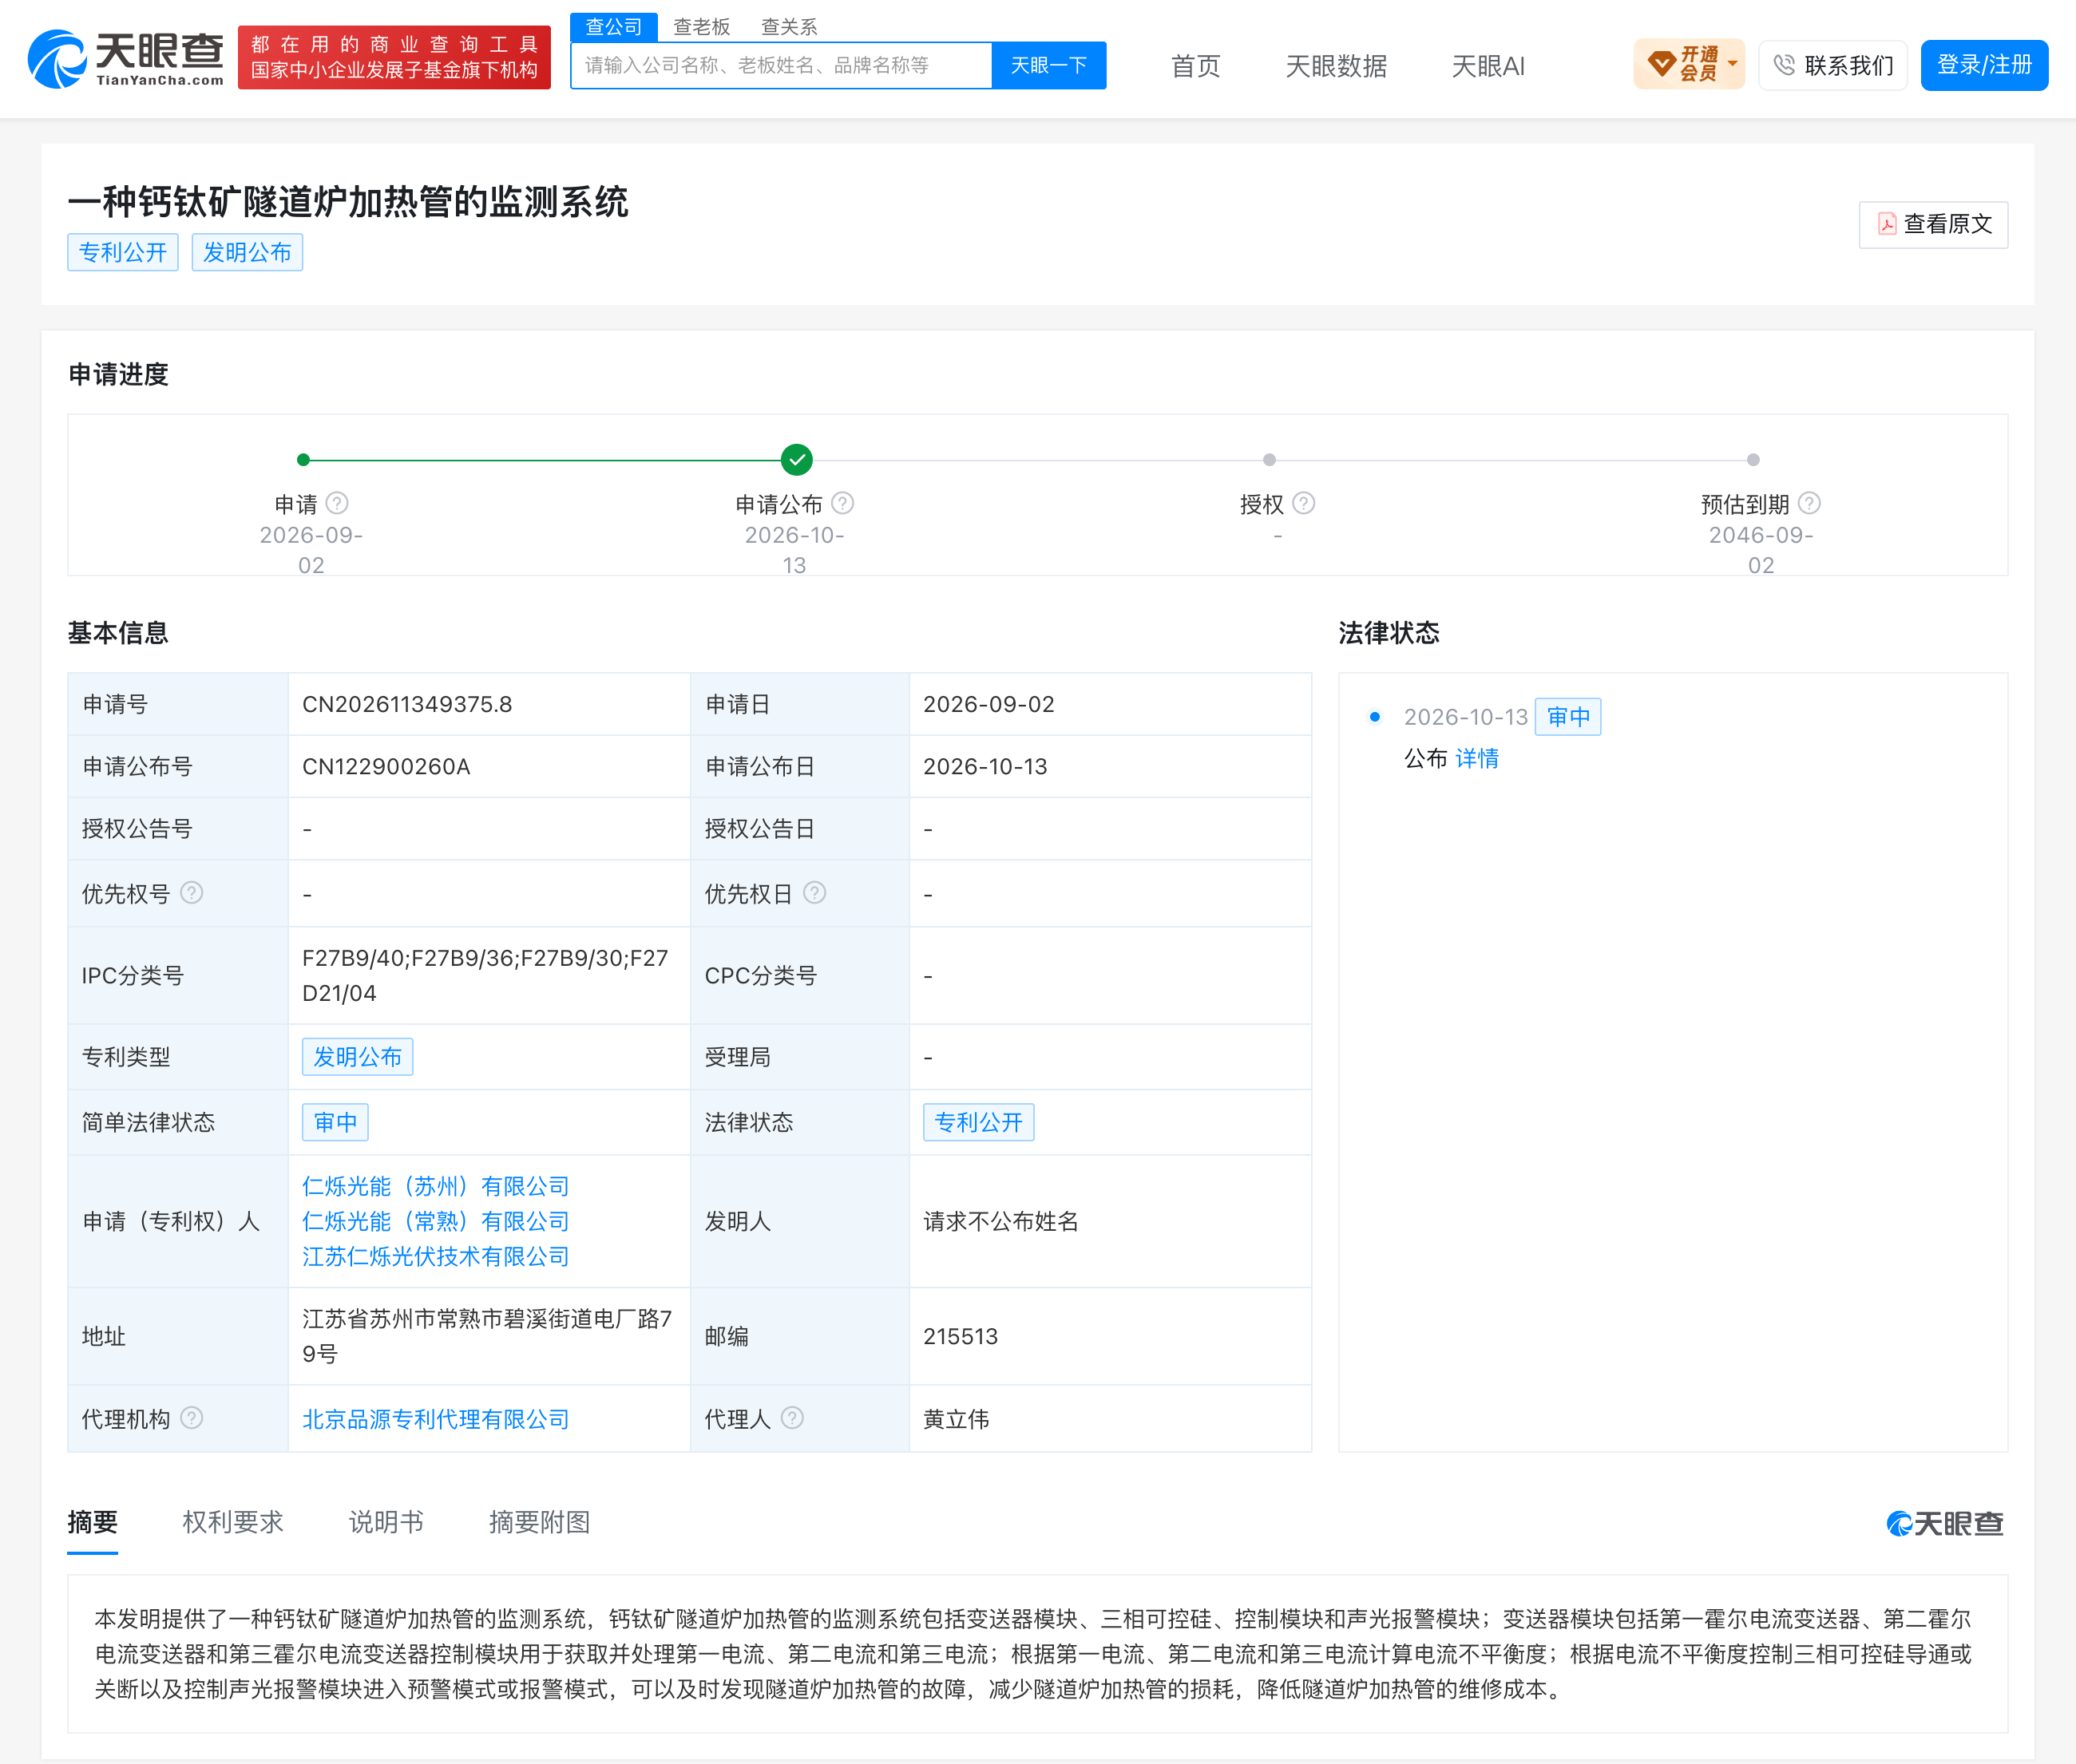
Task: Open the 天眼数据 nav item
Action: (x=1336, y=66)
